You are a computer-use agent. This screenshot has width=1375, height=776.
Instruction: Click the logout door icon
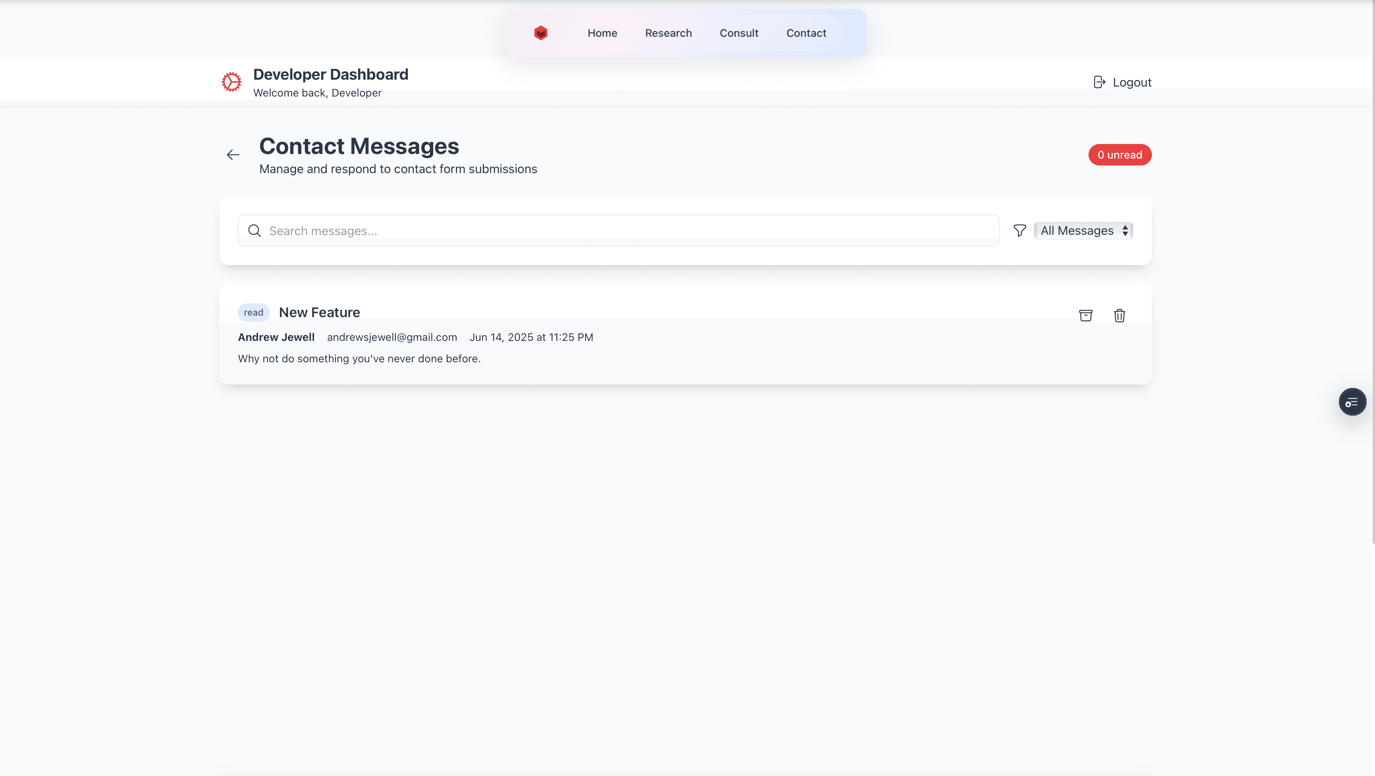pos(1099,82)
